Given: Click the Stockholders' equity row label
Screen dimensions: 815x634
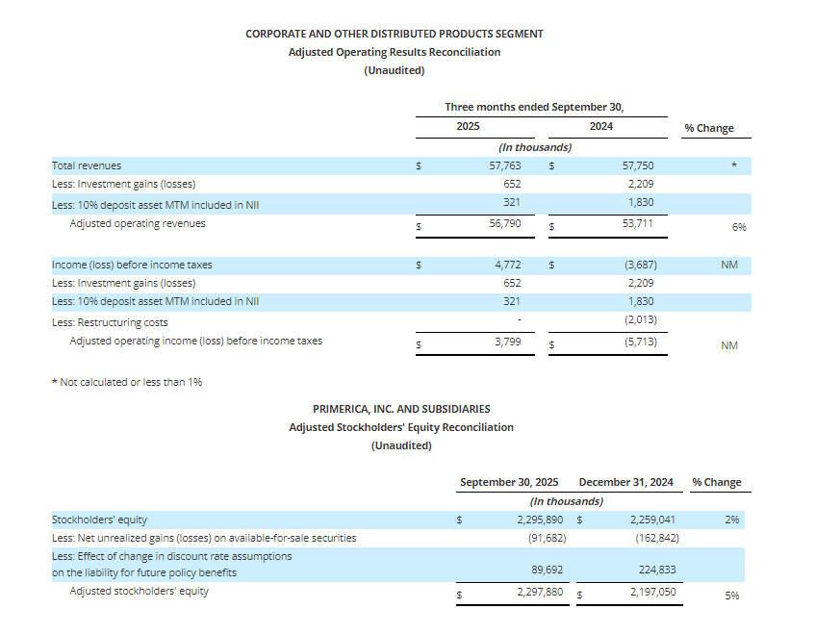Looking at the screenshot, I should click(x=99, y=520).
